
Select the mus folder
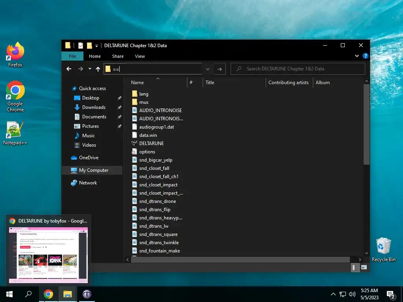(x=140, y=102)
